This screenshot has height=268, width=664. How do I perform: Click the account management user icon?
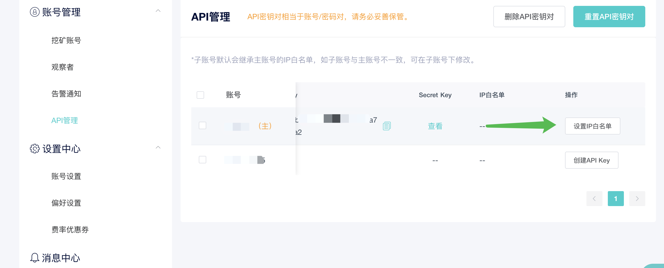(35, 12)
